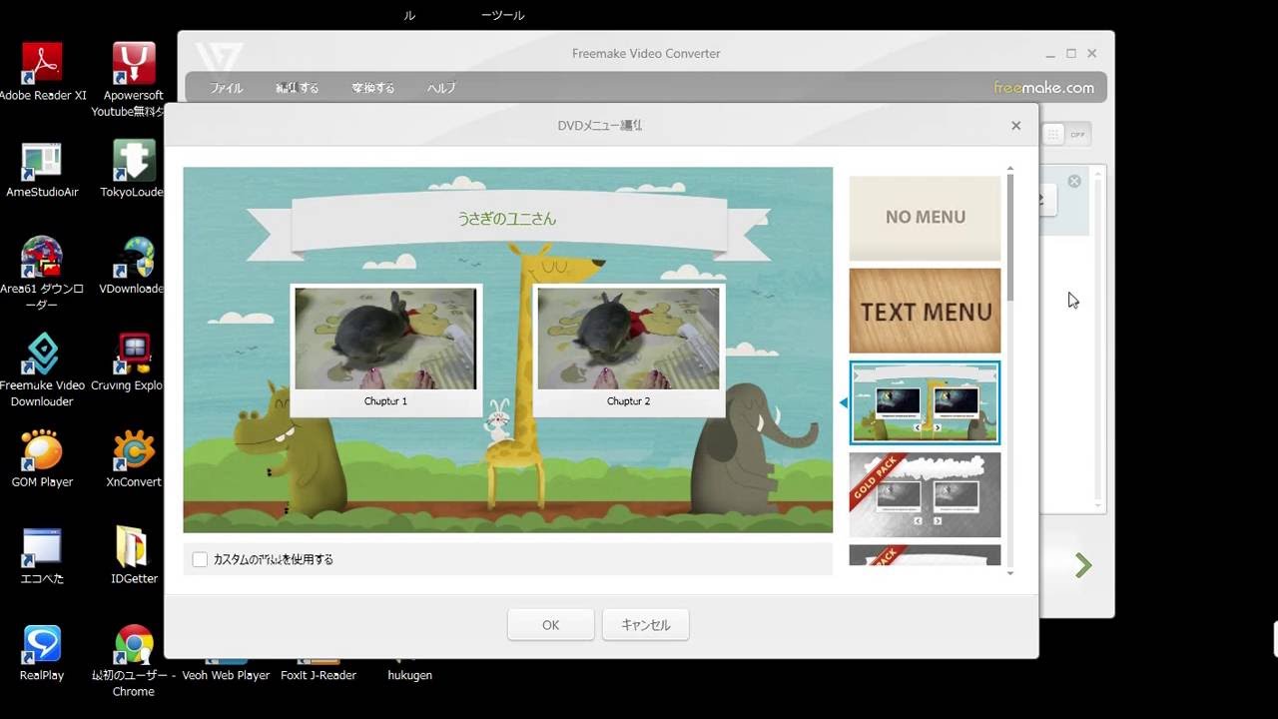Enable the custom background checkbox
The image size is (1278, 719).
pos(200,559)
